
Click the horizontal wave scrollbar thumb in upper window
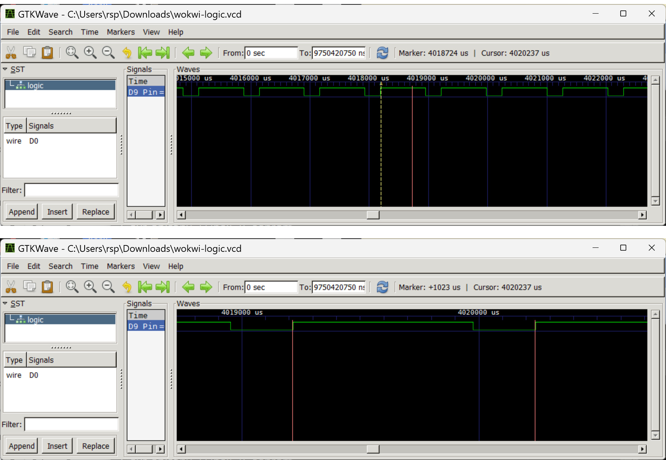373,215
